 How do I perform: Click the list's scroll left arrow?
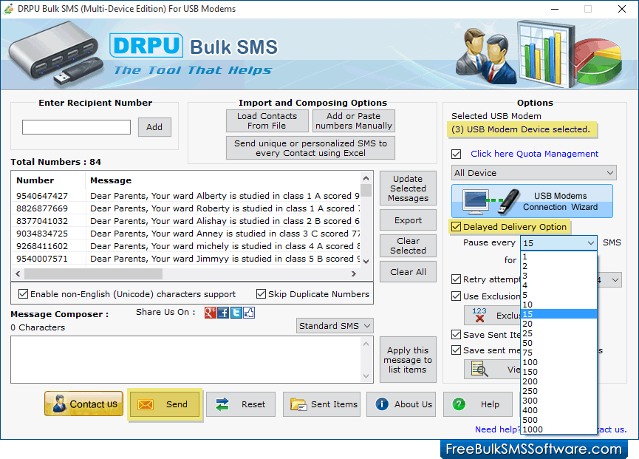tap(18, 274)
